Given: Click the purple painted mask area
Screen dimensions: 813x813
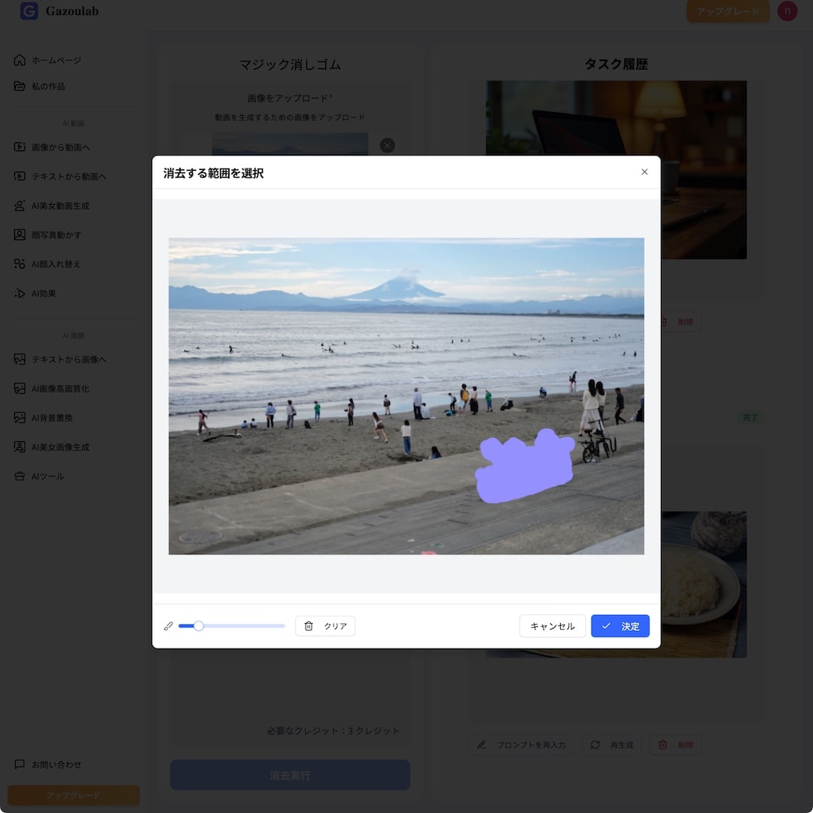Looking at the screenshot, I should click(x=525, y=467).
